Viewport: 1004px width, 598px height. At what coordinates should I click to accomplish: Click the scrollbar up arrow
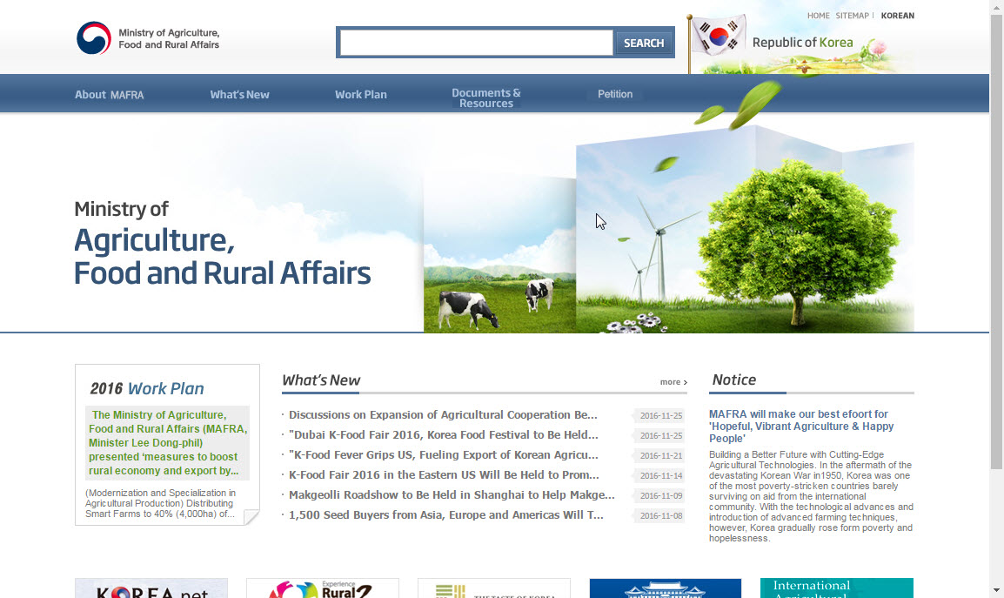point(996,7)
